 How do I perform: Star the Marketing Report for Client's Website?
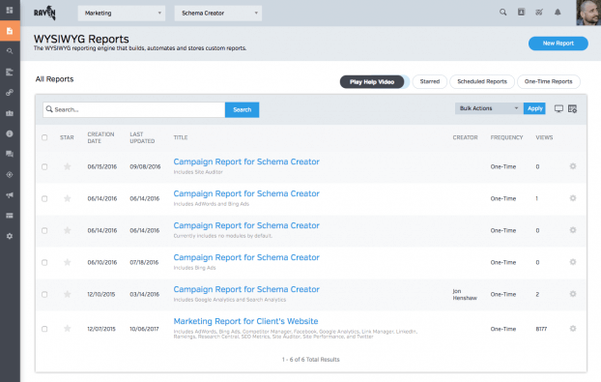pos(67,329)
